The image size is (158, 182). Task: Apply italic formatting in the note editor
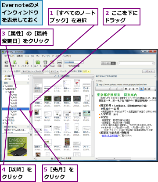pos(129,89)
